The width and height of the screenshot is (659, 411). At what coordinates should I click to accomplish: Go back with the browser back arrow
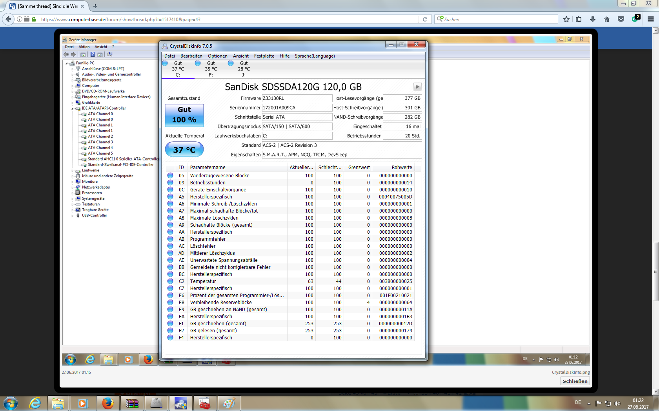(x=8, y=19)
